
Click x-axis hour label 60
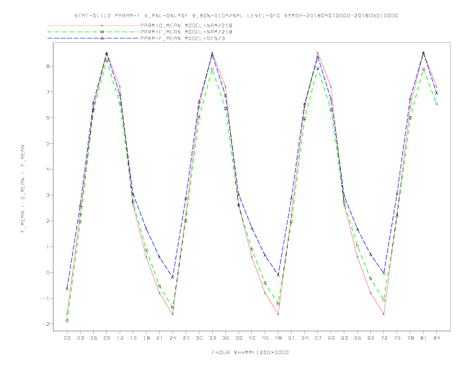coord(331,338)
